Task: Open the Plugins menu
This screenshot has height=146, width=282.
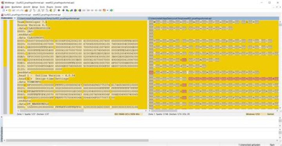Action: (50, 7)
